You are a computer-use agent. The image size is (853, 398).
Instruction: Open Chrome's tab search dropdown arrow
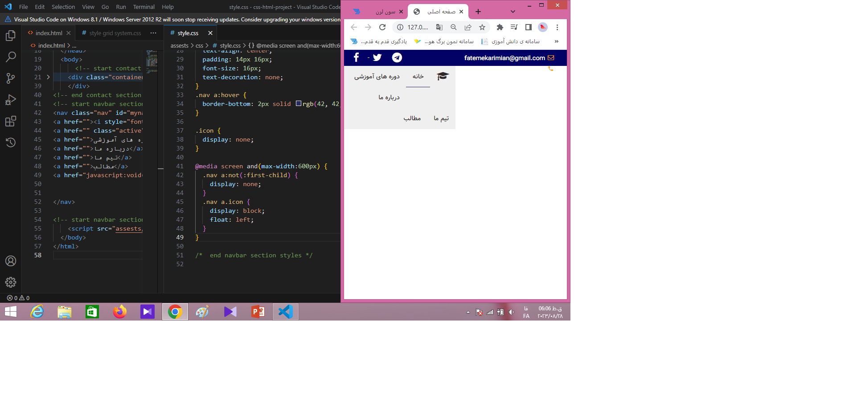(x=513, y=12)
